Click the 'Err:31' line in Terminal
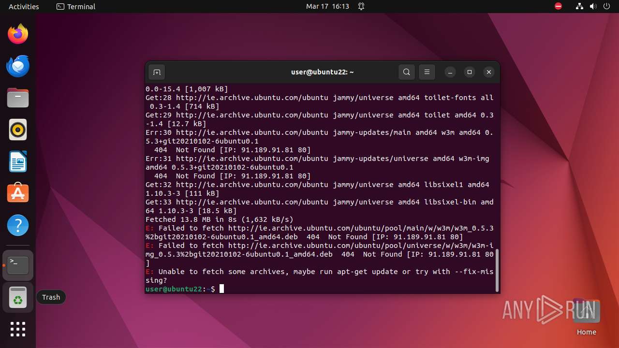This screenshot has width=619, height=348. (317, 163)
